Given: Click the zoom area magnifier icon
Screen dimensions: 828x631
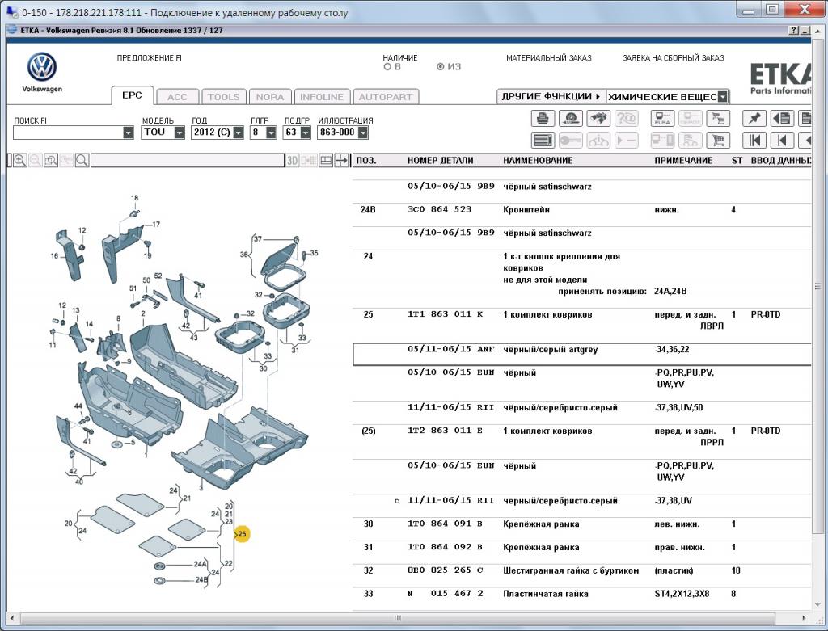Looking at the screenshot, I should coord(51,161).
